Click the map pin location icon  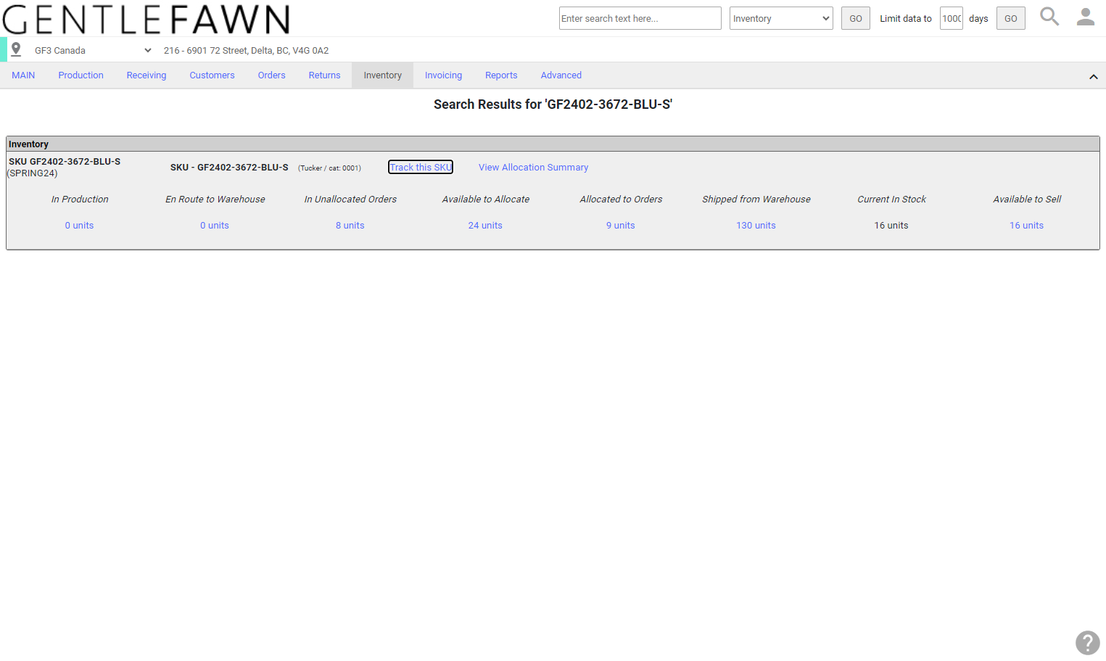(x=16, y=49)
